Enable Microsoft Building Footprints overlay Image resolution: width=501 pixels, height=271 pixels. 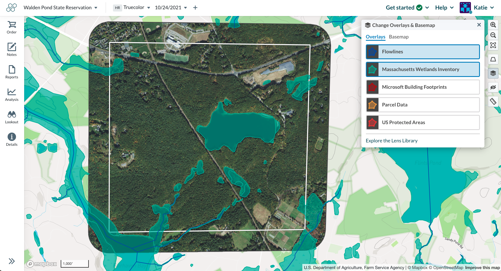423,87
